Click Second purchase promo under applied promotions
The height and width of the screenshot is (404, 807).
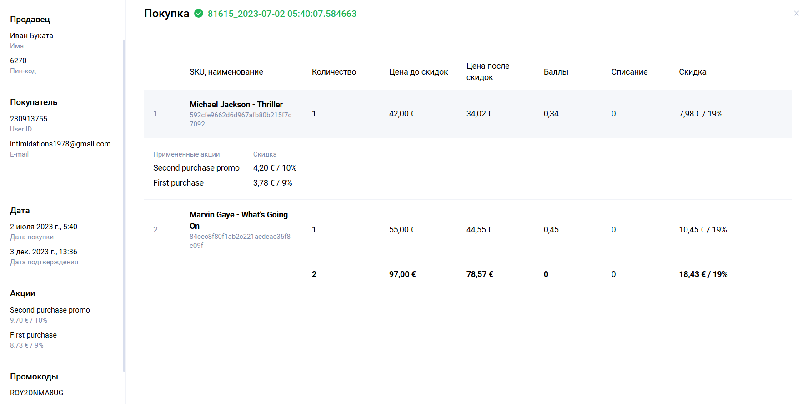point(196,168)
